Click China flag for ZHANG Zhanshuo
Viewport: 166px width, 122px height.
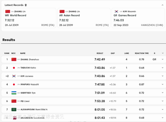14,60
